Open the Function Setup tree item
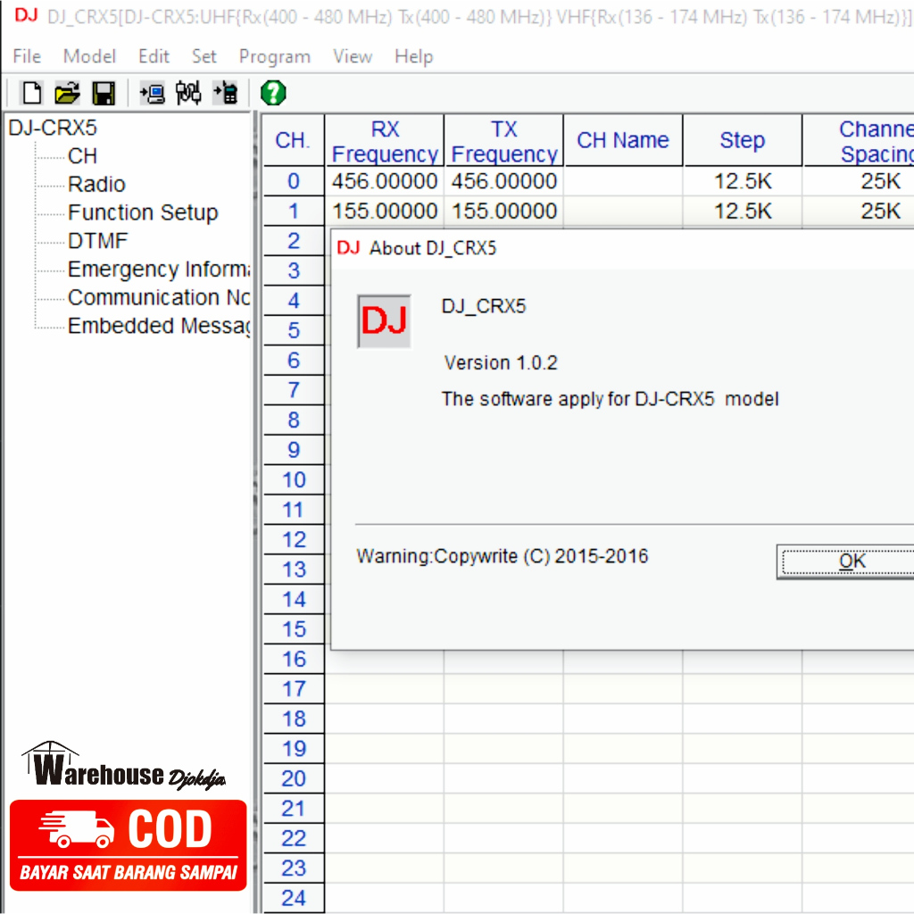 (143, 212)
